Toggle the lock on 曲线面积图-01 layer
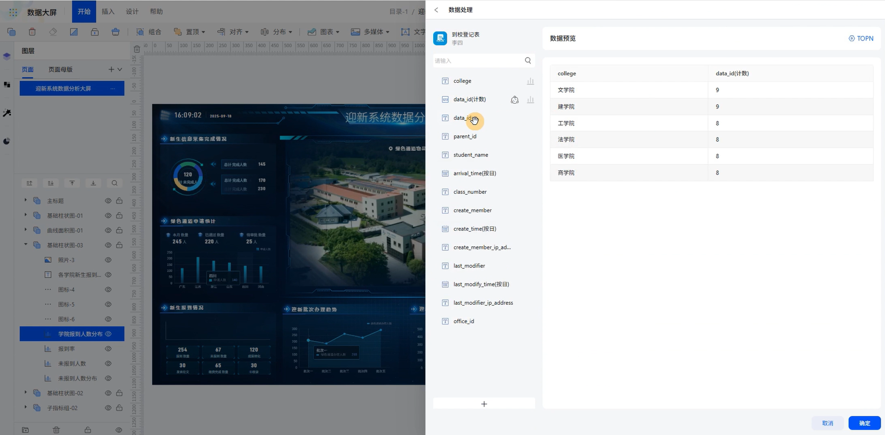Viewport: 885px width, 435px height. (119, 231)
